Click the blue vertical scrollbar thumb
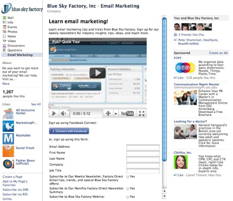233x201 pixels. 164,90
